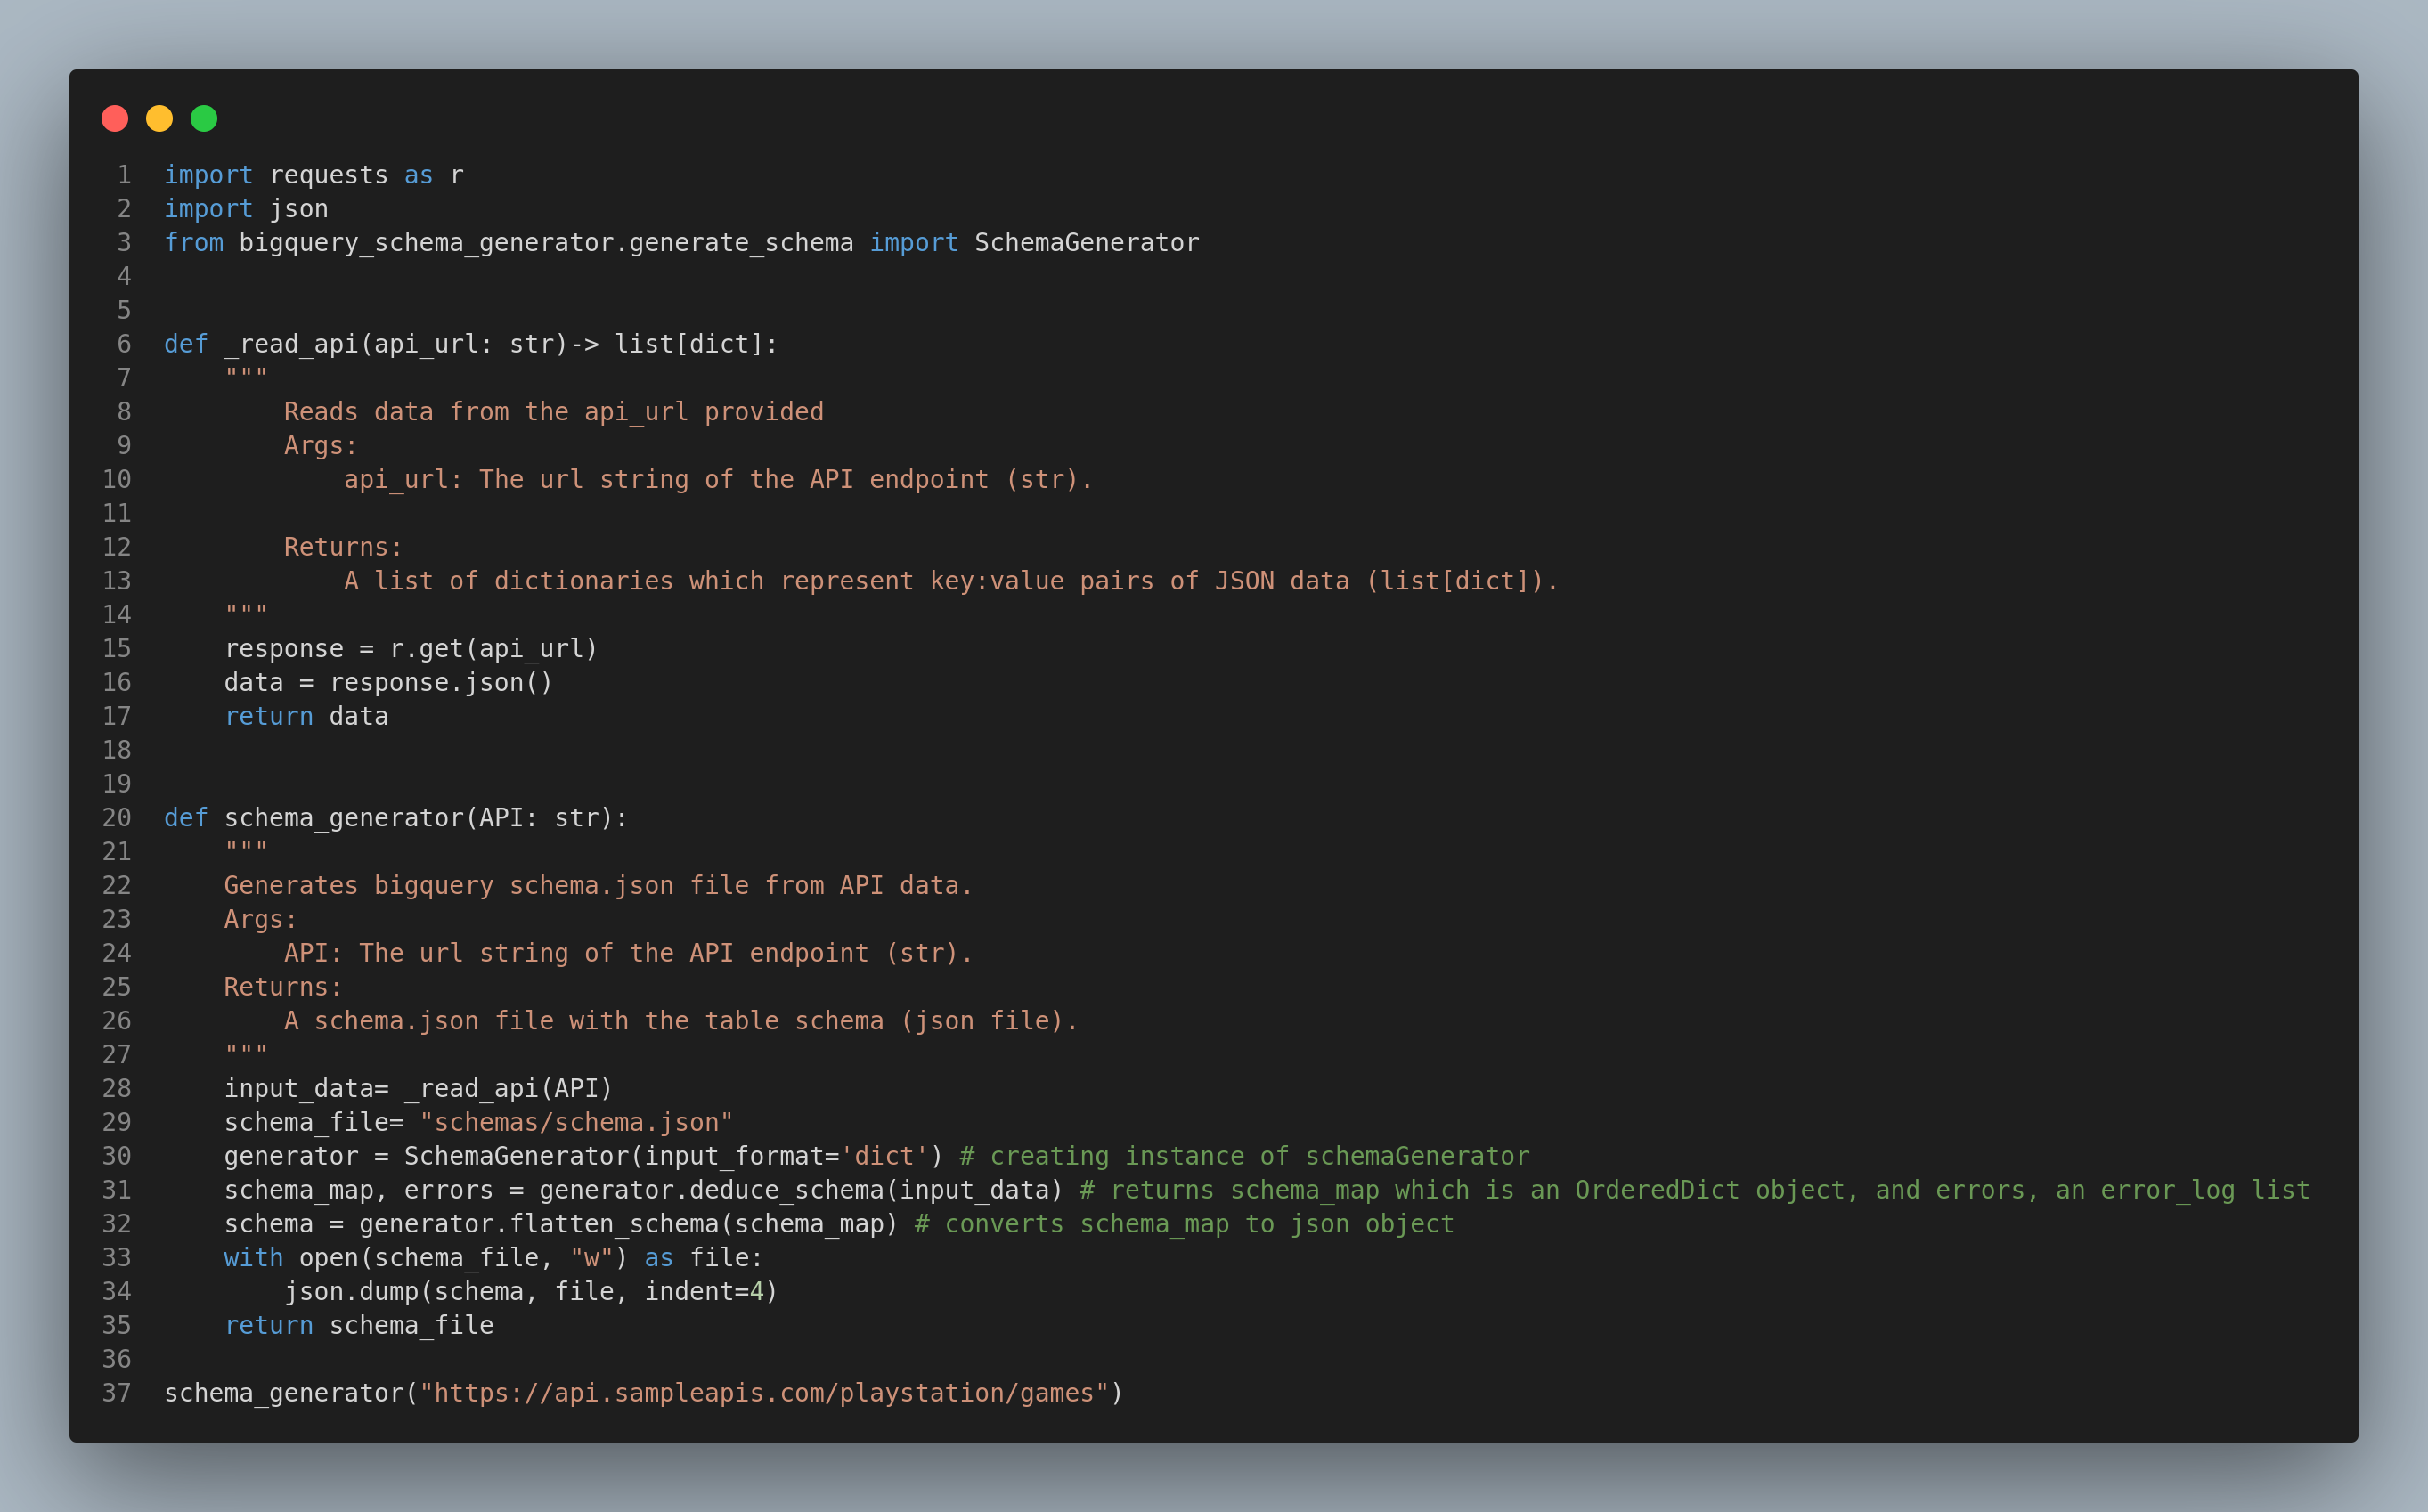Click the json.dump call on line 34

[530, 1291]
